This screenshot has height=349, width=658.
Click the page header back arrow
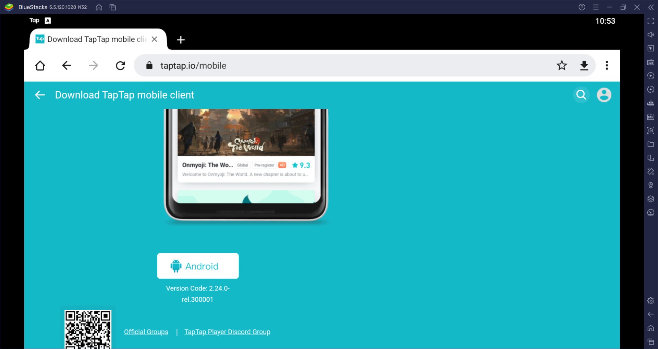point(40,95)
